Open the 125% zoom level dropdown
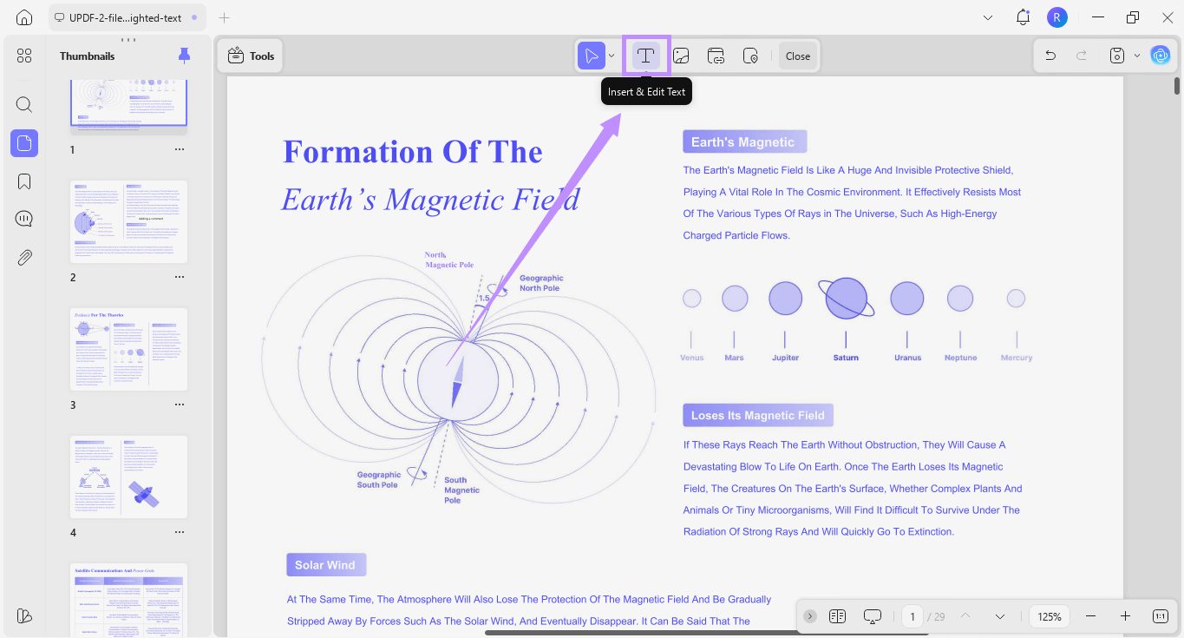Screen dimensions: 1184x638 tap(1050, 616)
